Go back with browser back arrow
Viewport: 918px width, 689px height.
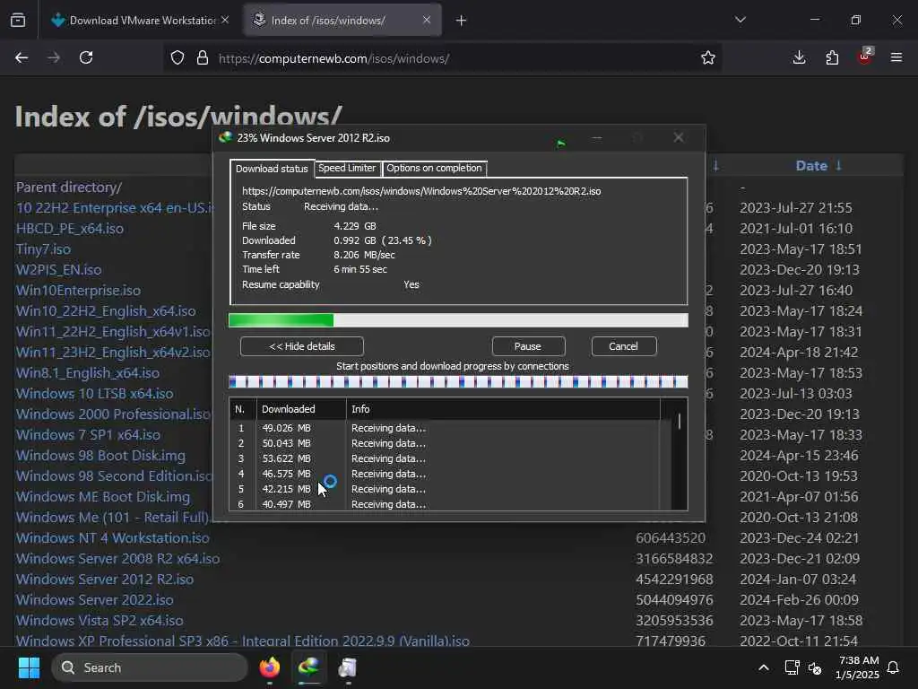pyautogui.click(x=22, y=58)
